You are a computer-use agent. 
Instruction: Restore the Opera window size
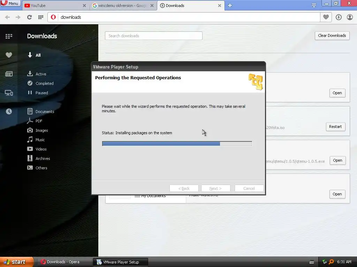(336, 3)
